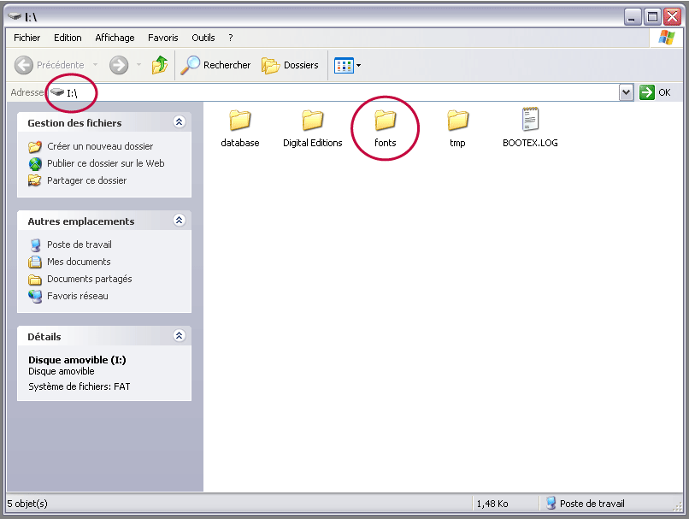Click the Windows flag logo
689x519 pixels.
point(667,38)
